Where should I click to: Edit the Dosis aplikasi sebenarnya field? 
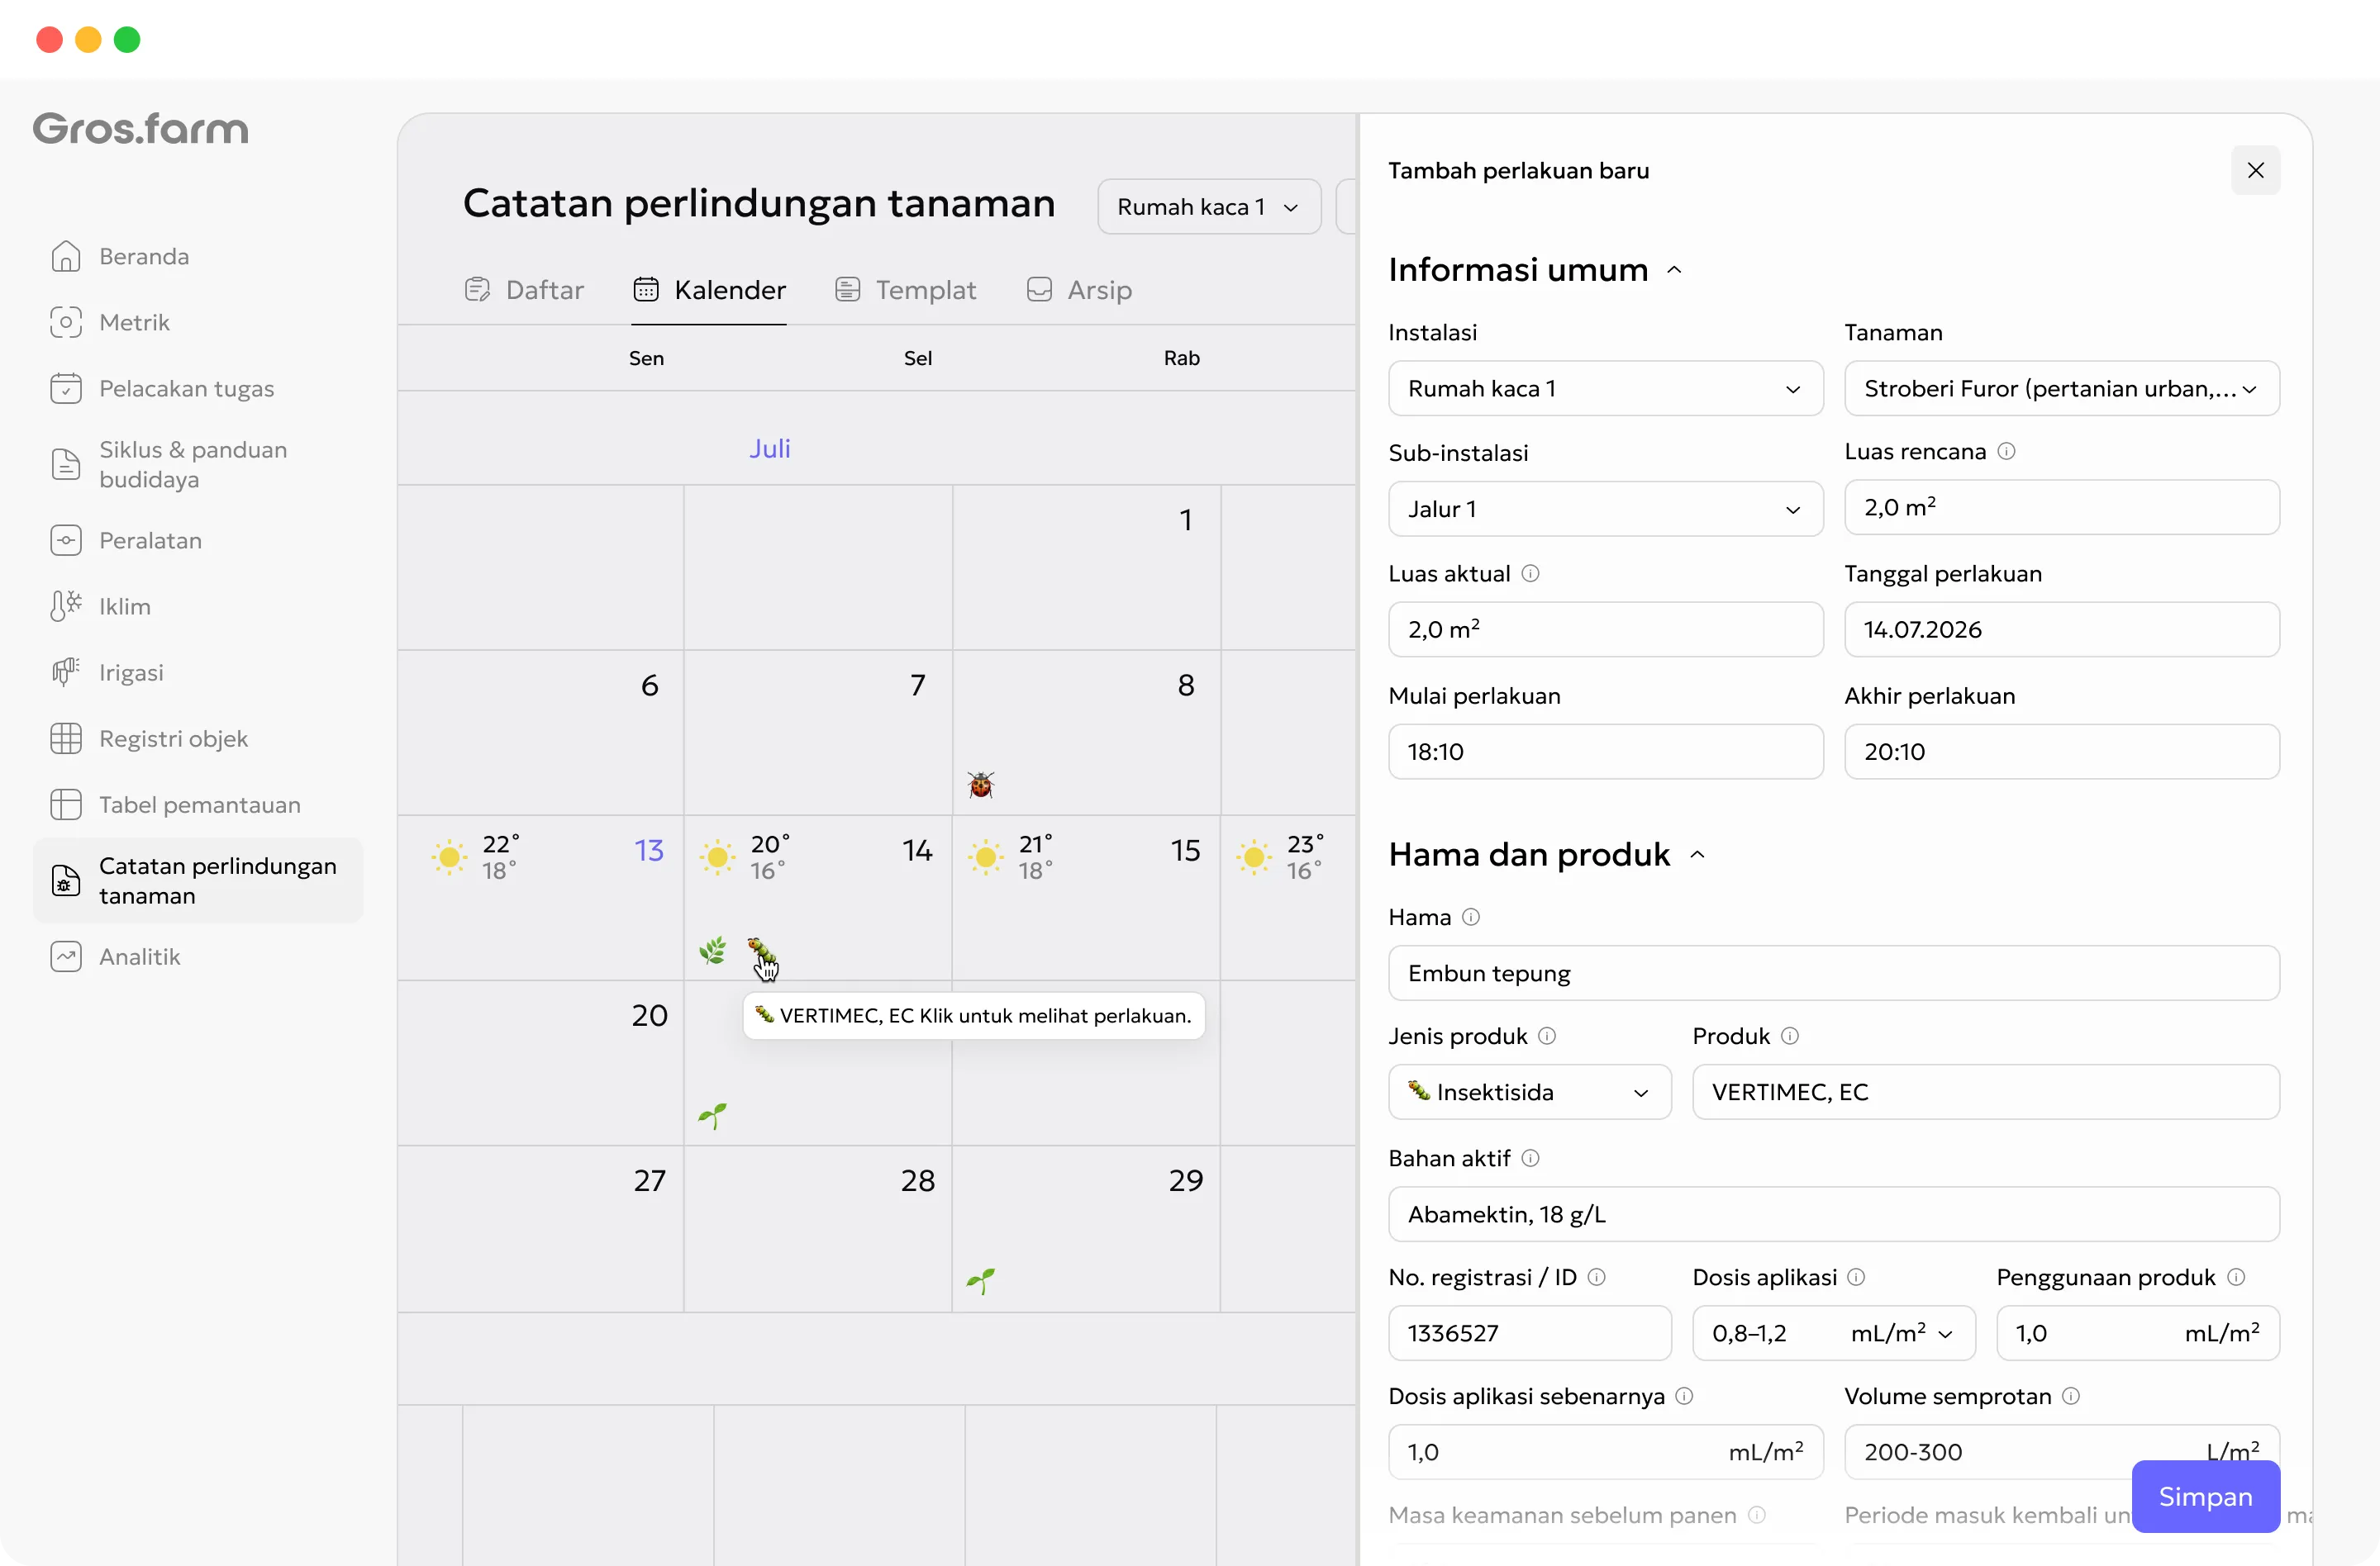pyautogui.click(x=1605, y=1451)
